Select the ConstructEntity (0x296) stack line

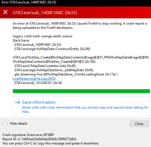(52, 49)
